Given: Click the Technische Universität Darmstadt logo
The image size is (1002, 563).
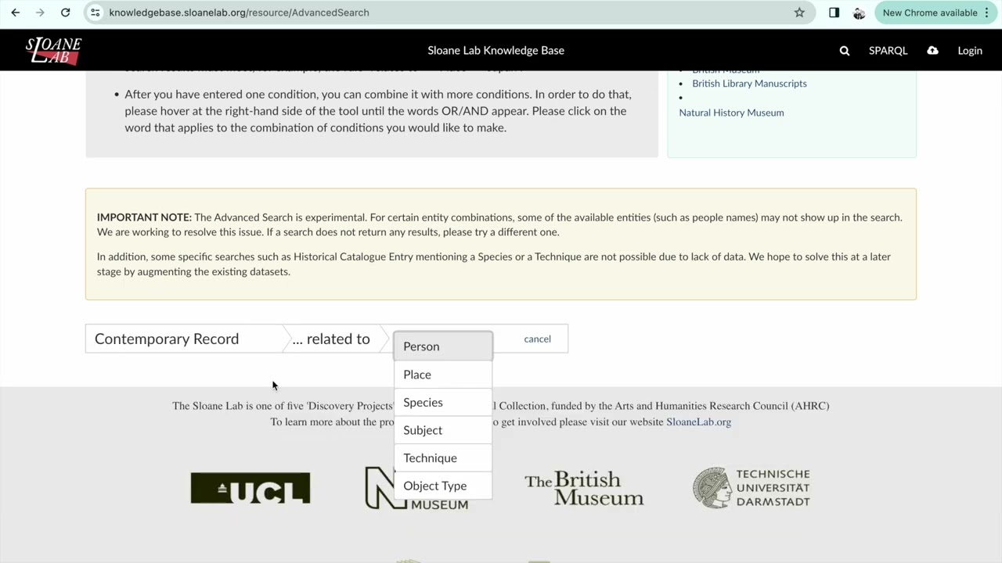Looking at the screenshot, I should (x=751, y=488).
